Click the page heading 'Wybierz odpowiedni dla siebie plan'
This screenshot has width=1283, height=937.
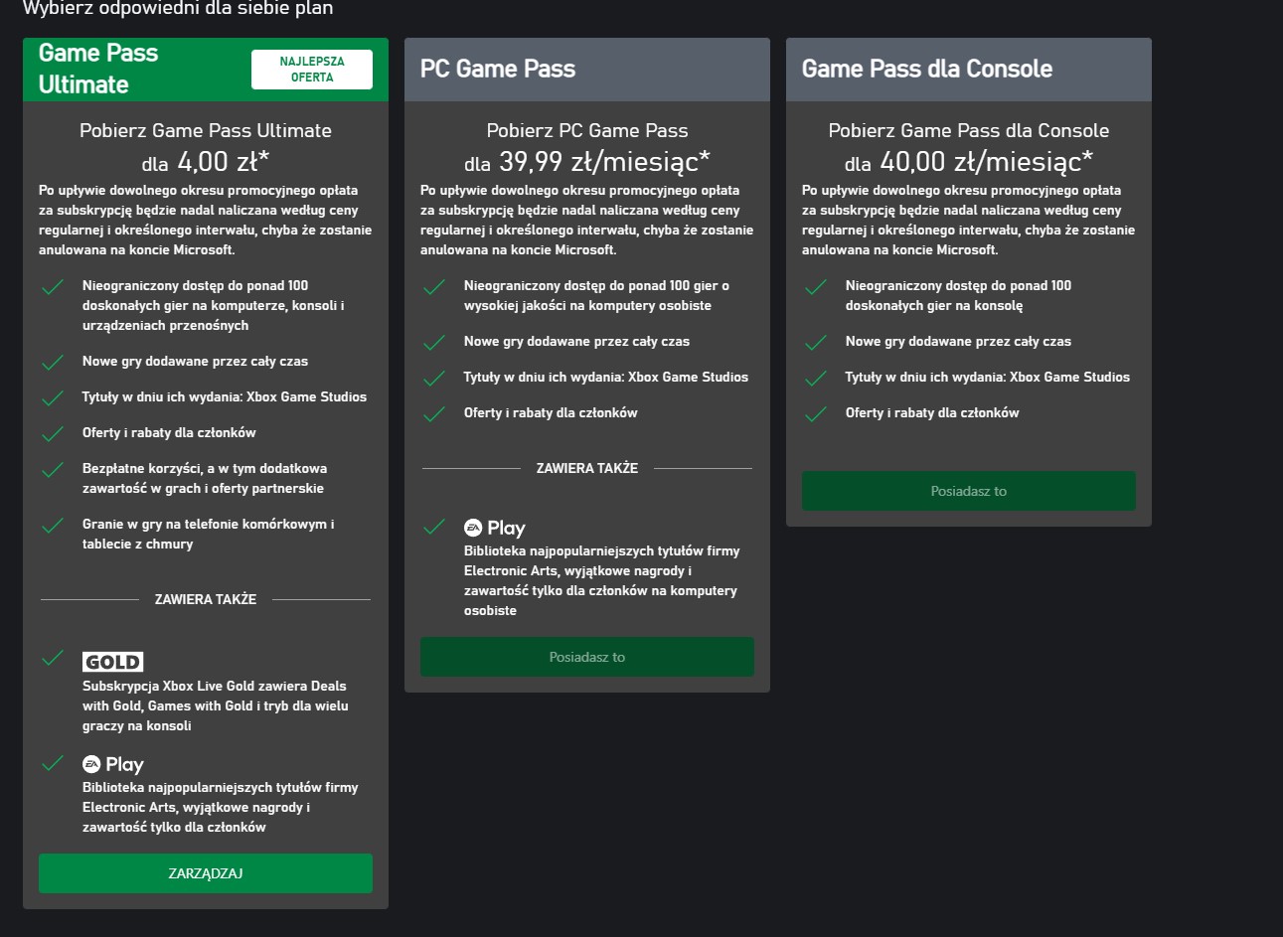point(178,9)
